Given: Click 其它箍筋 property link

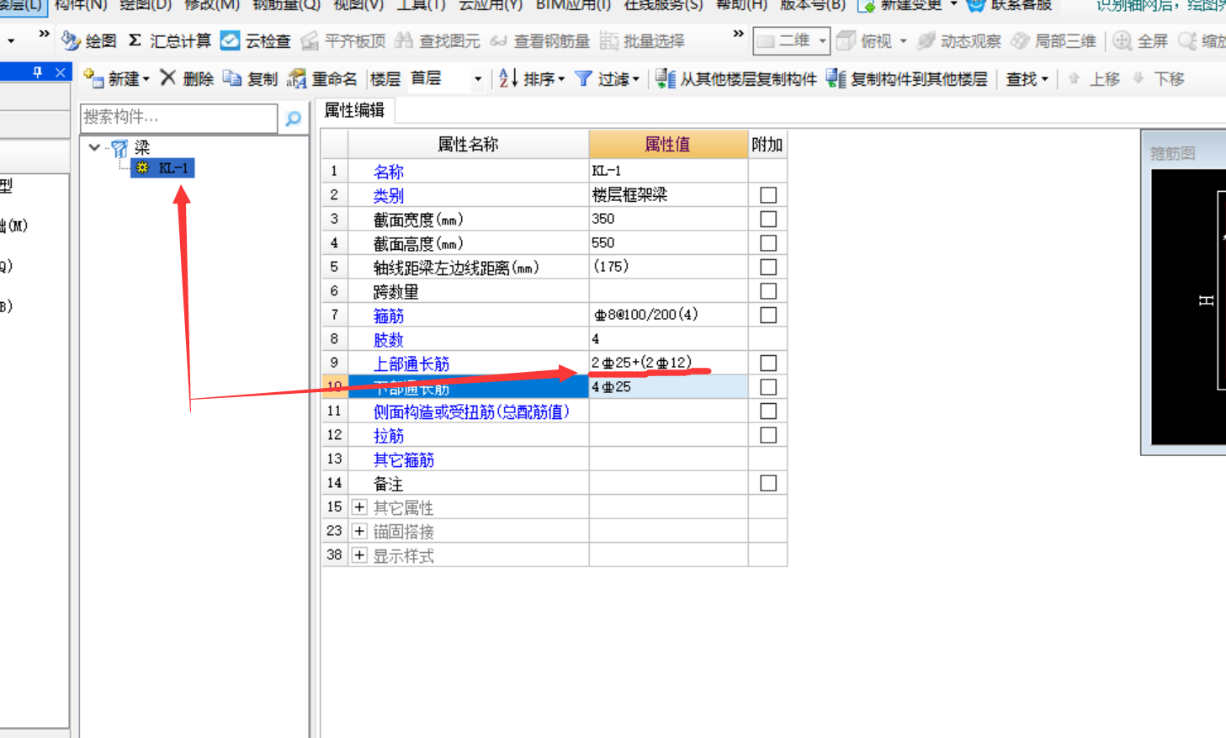Looking at the screenshot, I should coord(404,459).
